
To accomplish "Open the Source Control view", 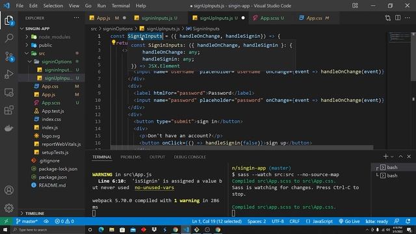I will (x=9, y=57).
